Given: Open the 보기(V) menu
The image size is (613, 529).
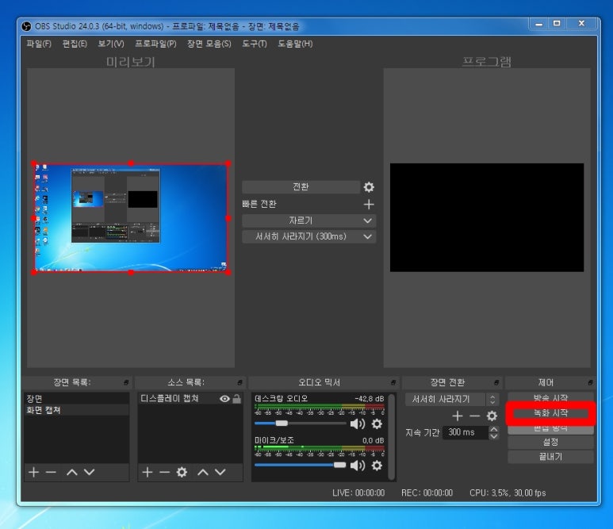Looking at the screenshot, I should click(111, 44).
